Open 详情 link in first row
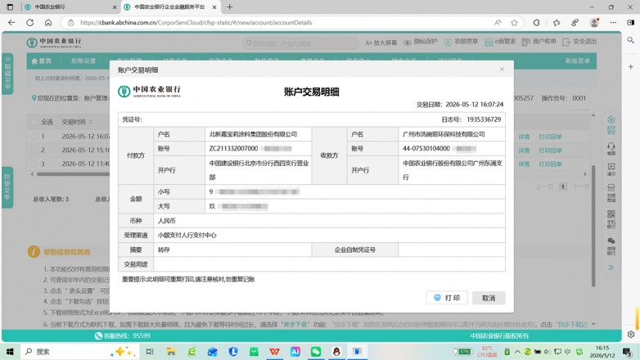Screen dimensions: 640x360 (x=524, y=137)
